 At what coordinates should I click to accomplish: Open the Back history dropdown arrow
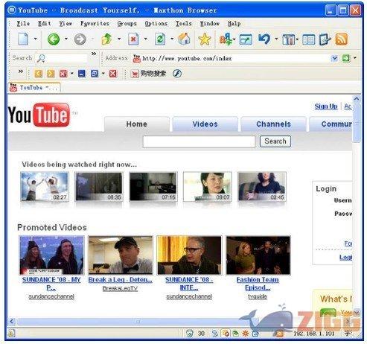coord(66,39)
